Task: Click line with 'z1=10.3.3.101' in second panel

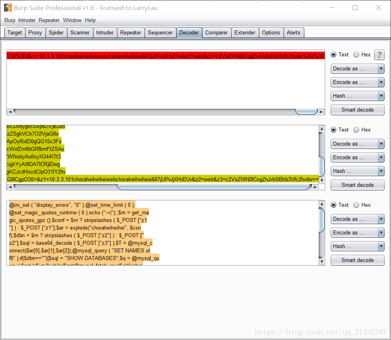Action: pos(163,179)
